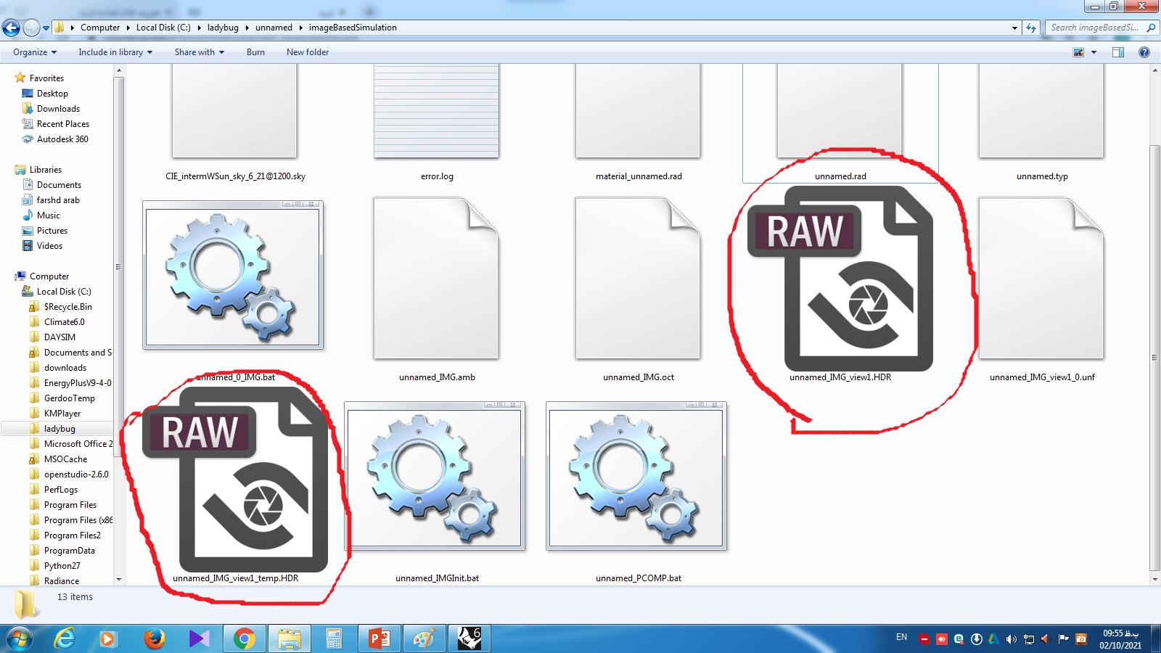
Task: Create a New folder
Action: tap(308, 52)
